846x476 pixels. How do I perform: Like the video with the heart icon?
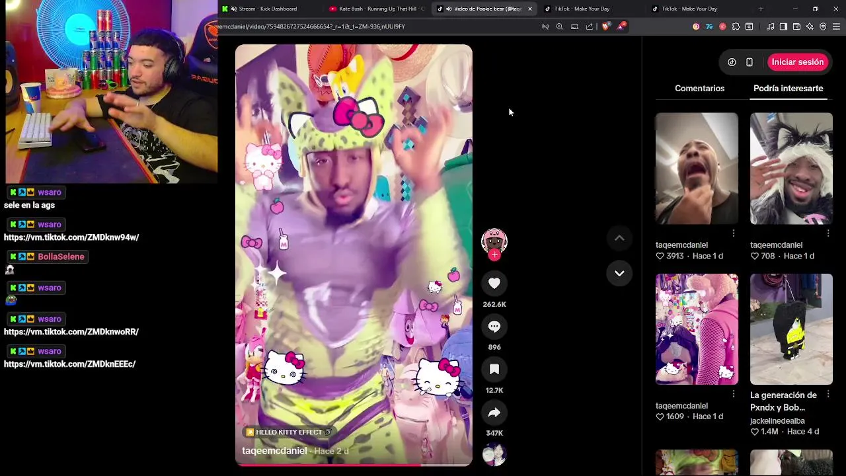494,283
